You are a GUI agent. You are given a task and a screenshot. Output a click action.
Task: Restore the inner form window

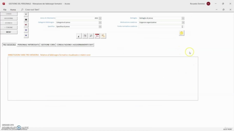[x=223, y=9]
